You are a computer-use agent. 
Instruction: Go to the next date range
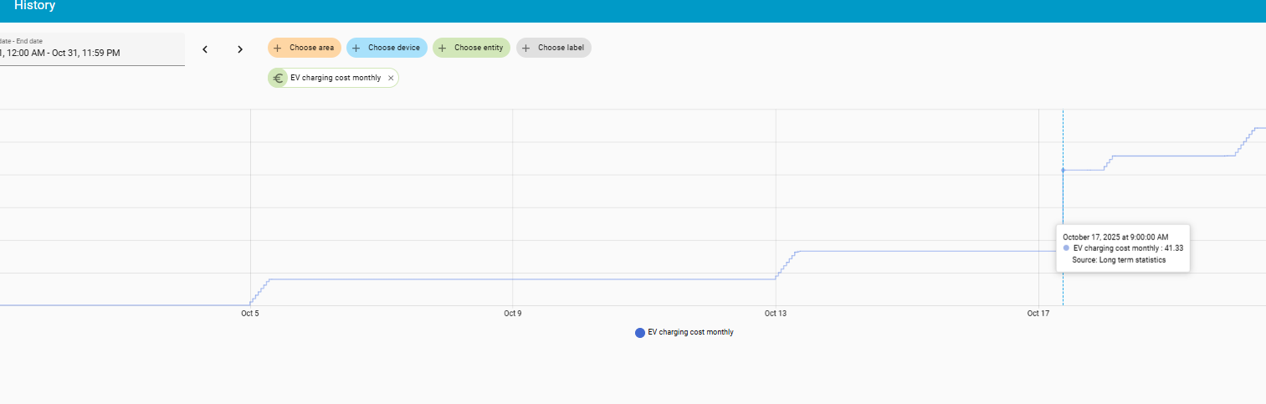click(x=240, y=49)
